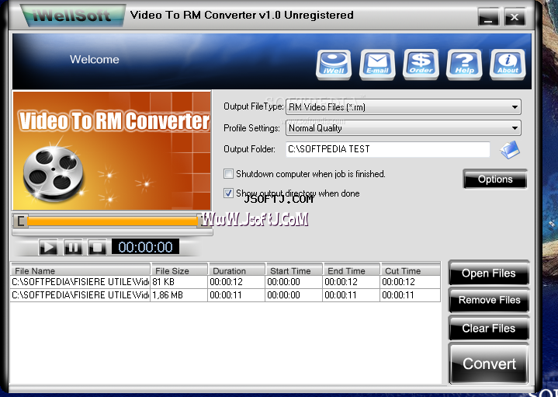Click the Output Folder path field

point(388,149)
